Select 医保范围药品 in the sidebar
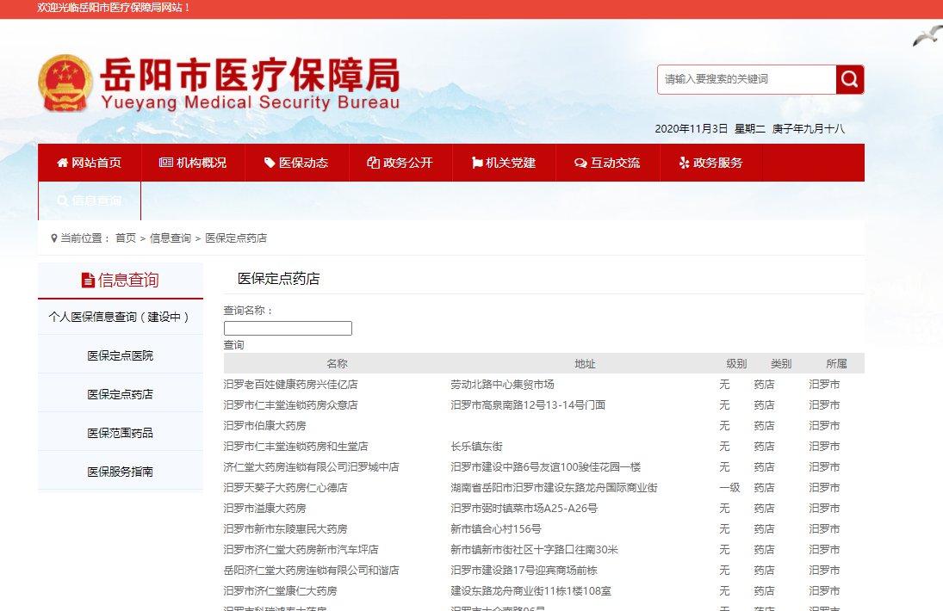The height and width of the screenshot is (611, 943). [x=120, y=433]
